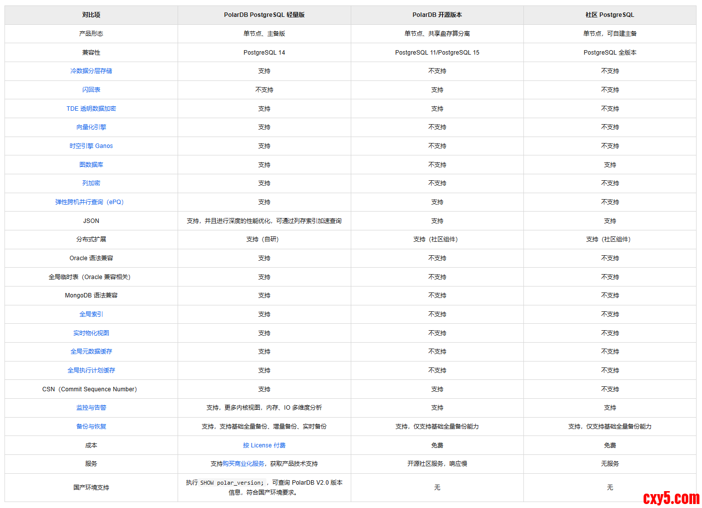
Task: Follow the 全局元数据缓存 link
Action: click(x=91, y=352)
